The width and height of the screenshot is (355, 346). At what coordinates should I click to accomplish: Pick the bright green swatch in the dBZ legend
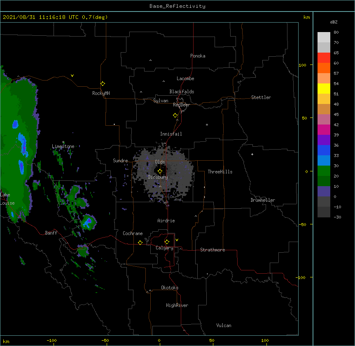click(x=324, y=171)
